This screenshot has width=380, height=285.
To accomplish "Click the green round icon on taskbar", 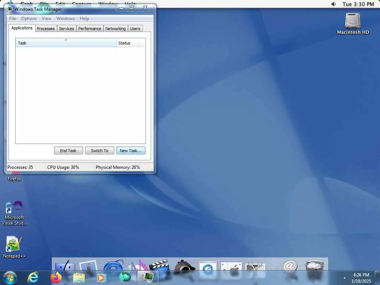I will coord(125,278).
